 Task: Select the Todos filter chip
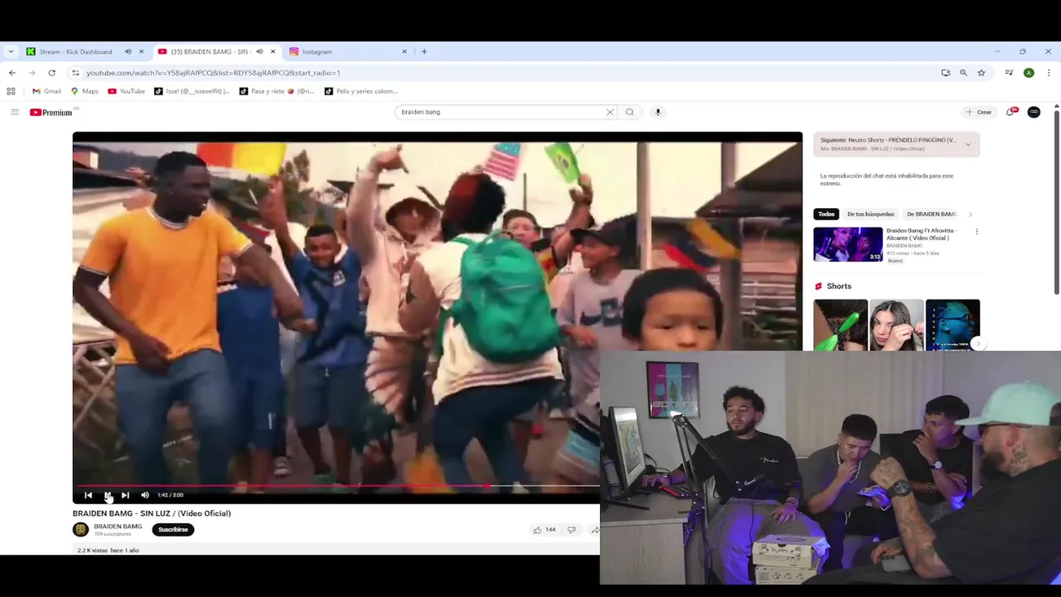pyautogui.click(x=826, y=214)
